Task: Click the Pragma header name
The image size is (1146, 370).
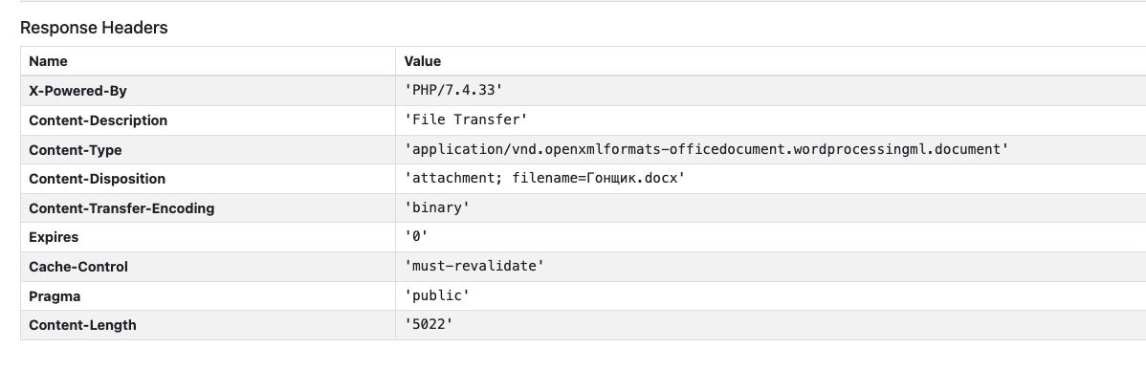Action: pyautogui.click(x=55, y=296)
